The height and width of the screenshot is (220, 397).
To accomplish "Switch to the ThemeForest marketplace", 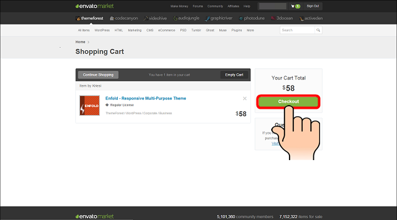I will point(89,18).
